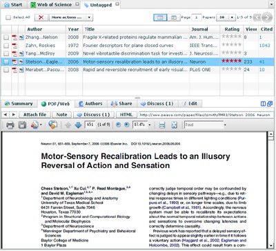This screenshot has width=276, height=251.
Task: Open the PDF zoom percentage dropdown
Action: click(x=150, y=125)
